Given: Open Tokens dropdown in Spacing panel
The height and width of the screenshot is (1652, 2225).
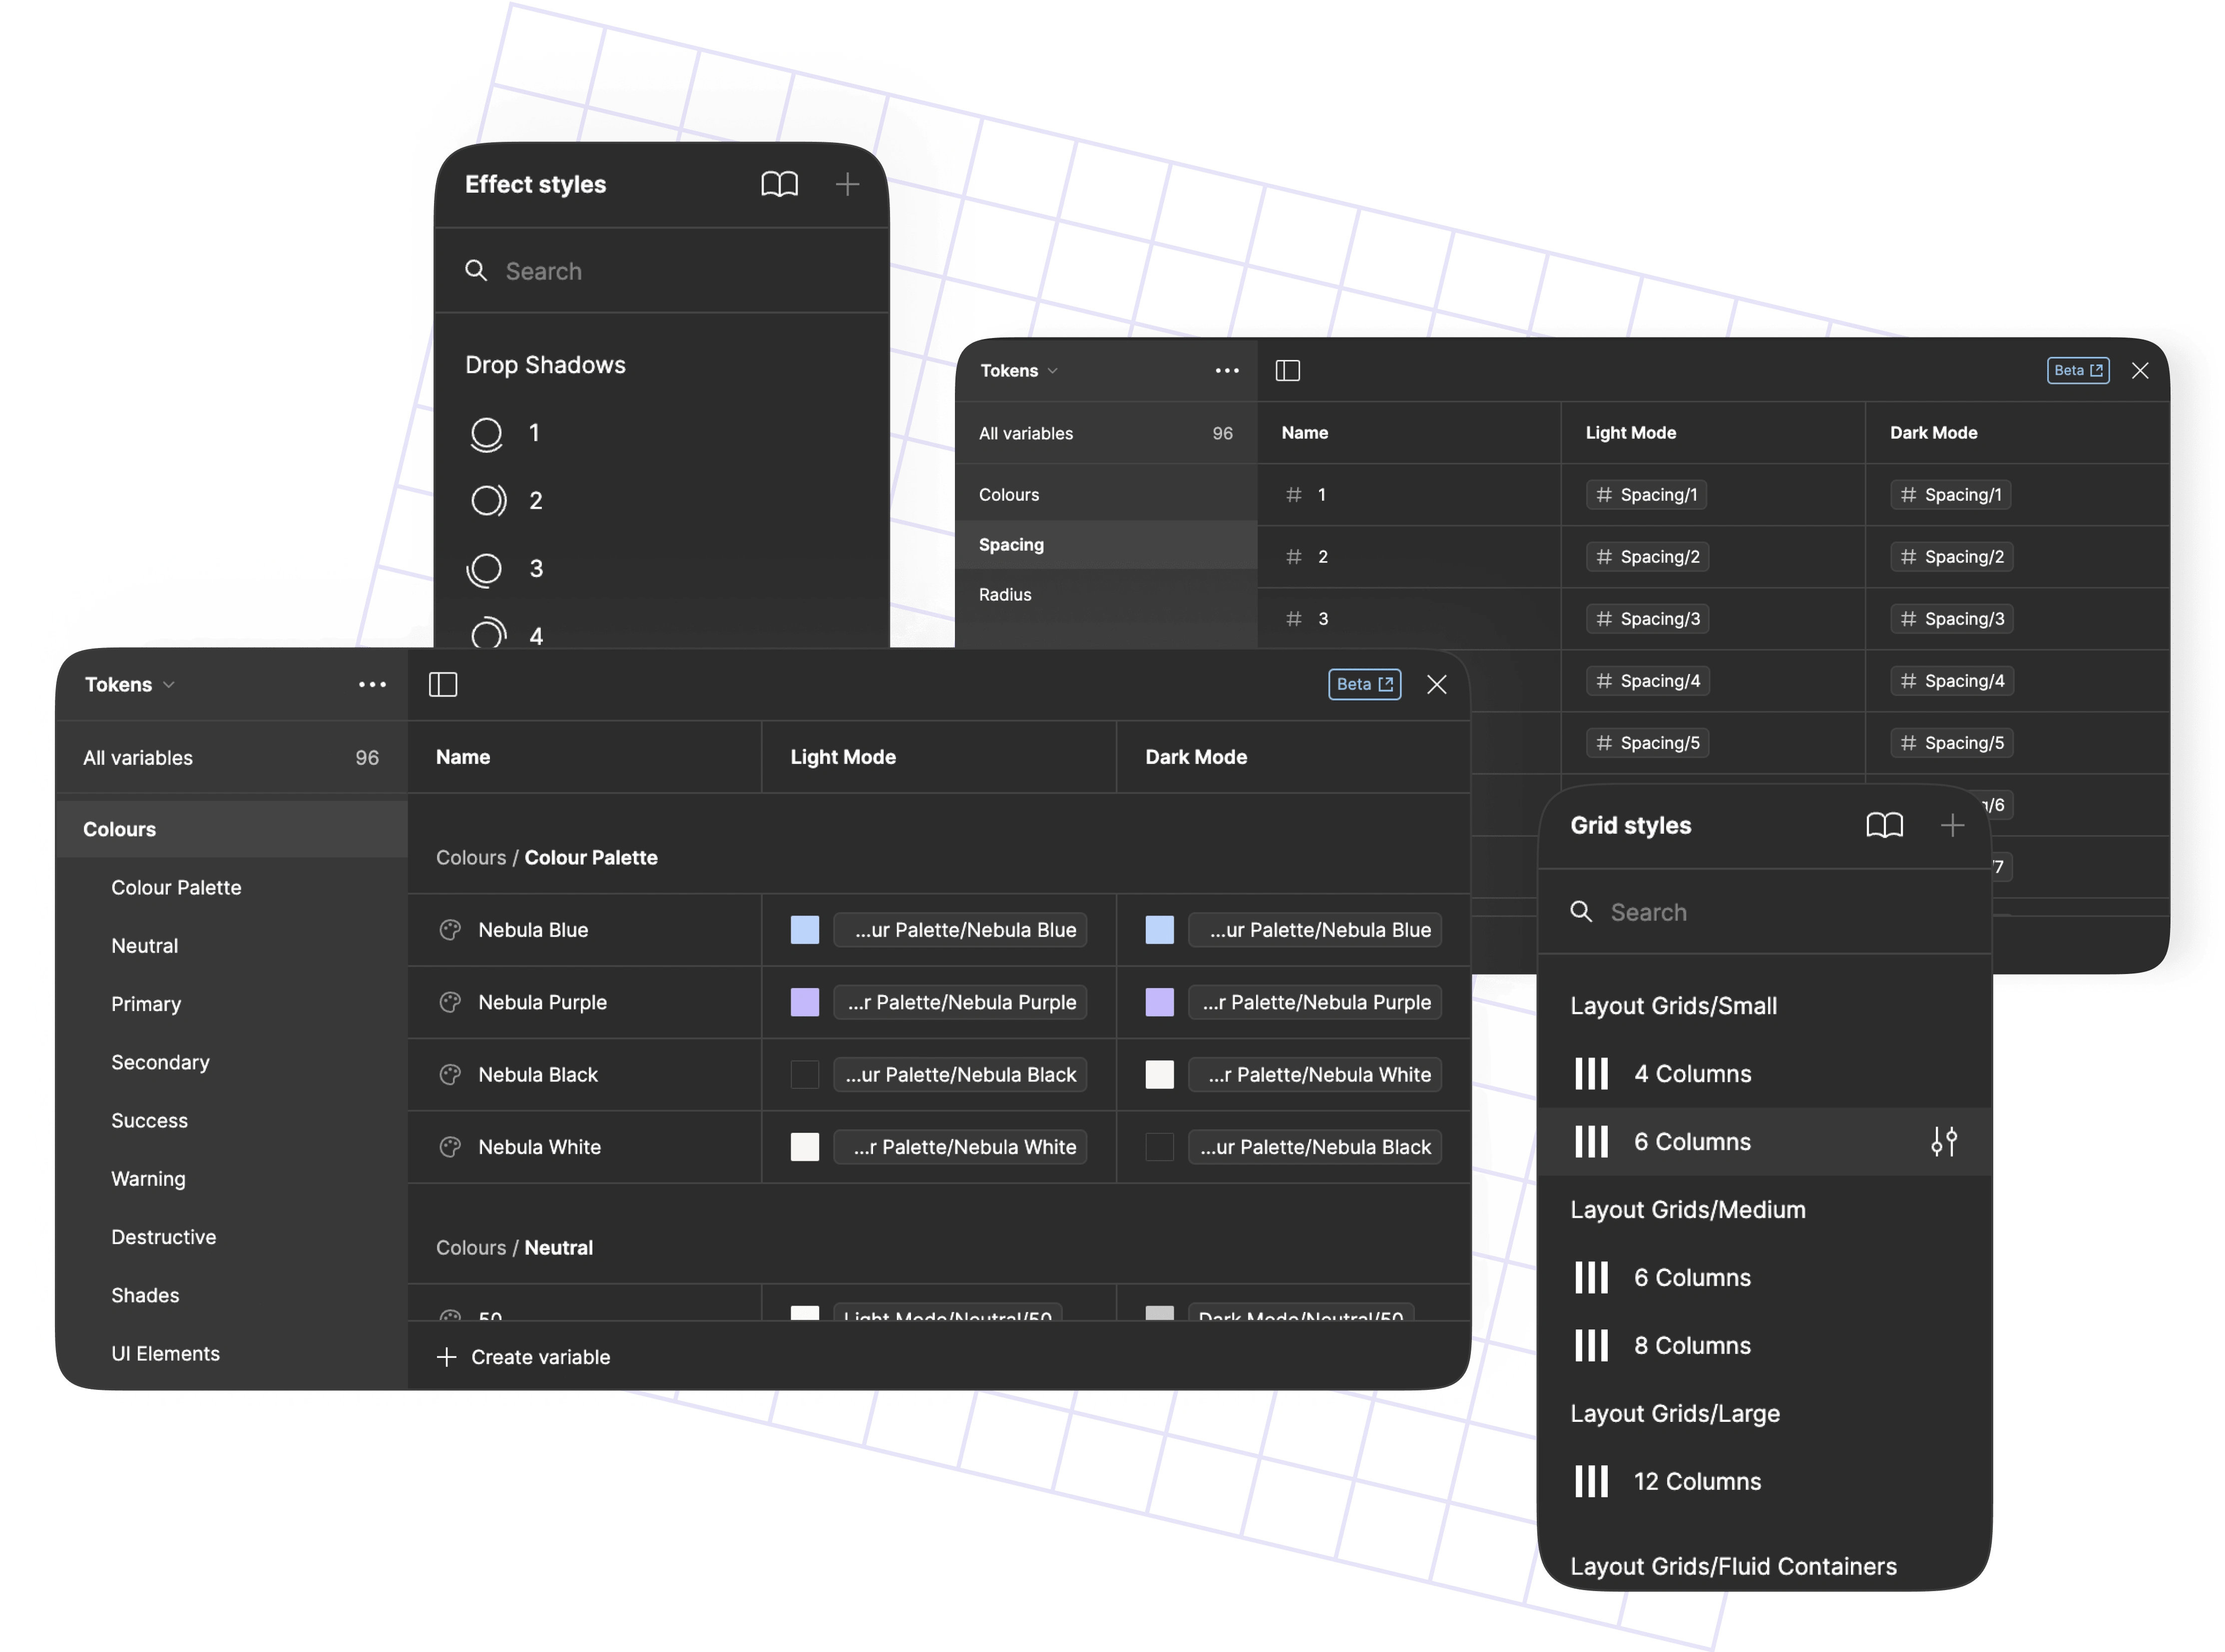Looking at the screenshot, I should click(x=1018, y=371).
